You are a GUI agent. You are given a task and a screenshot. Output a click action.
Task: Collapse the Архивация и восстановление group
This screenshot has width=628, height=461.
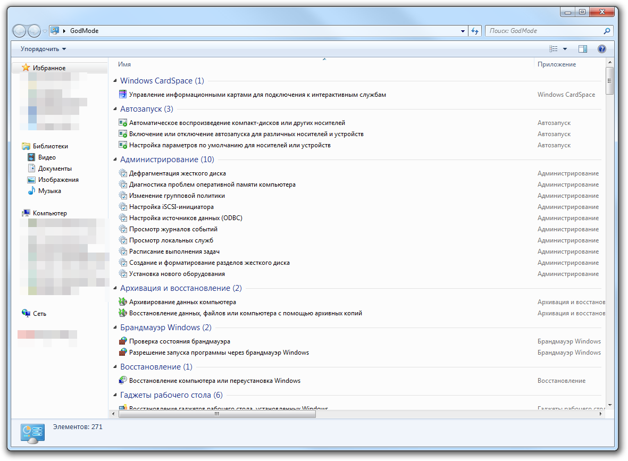115,288
